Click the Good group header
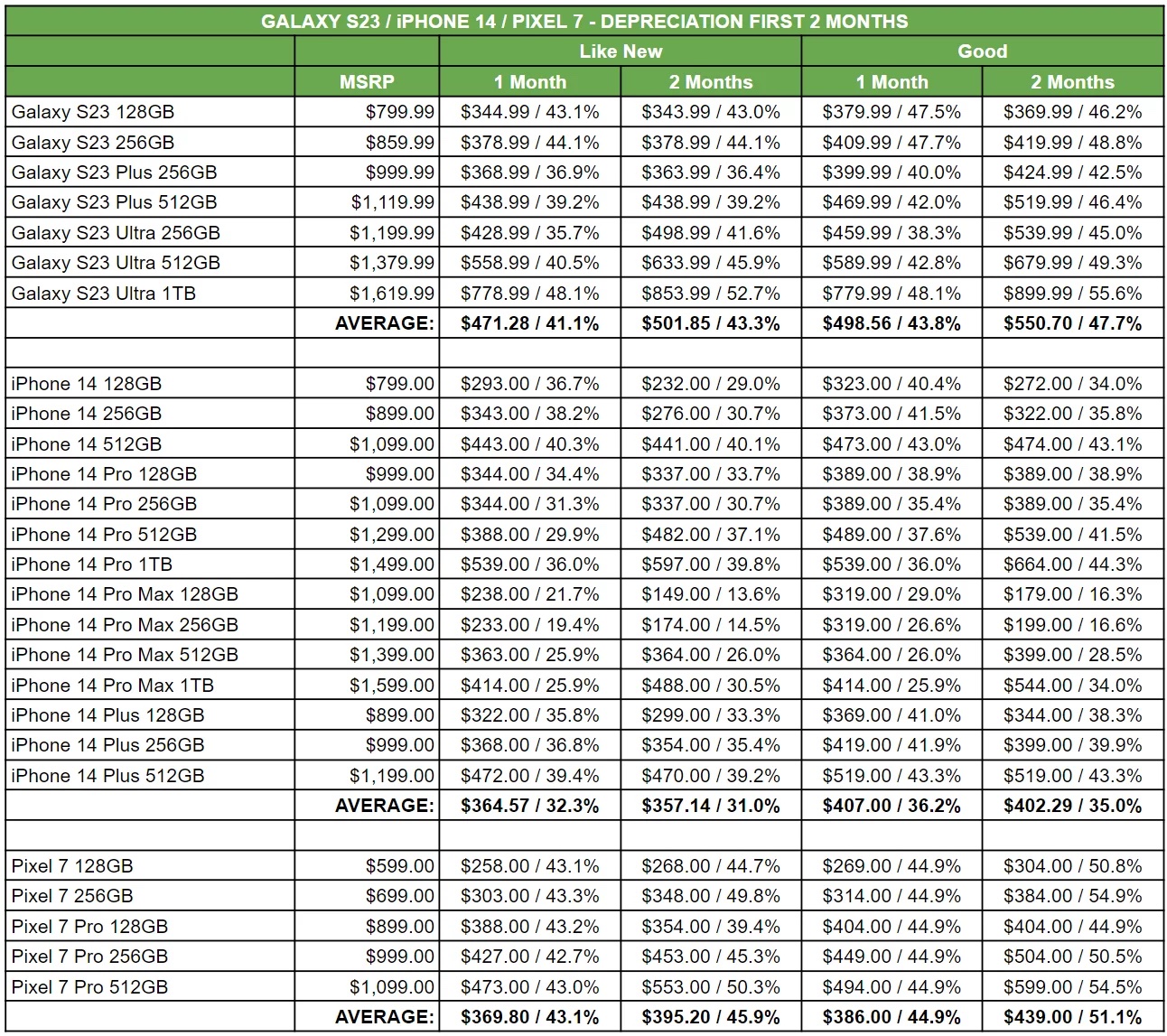Screen dimensions: 1167x1036 click(x=982, y=51)
